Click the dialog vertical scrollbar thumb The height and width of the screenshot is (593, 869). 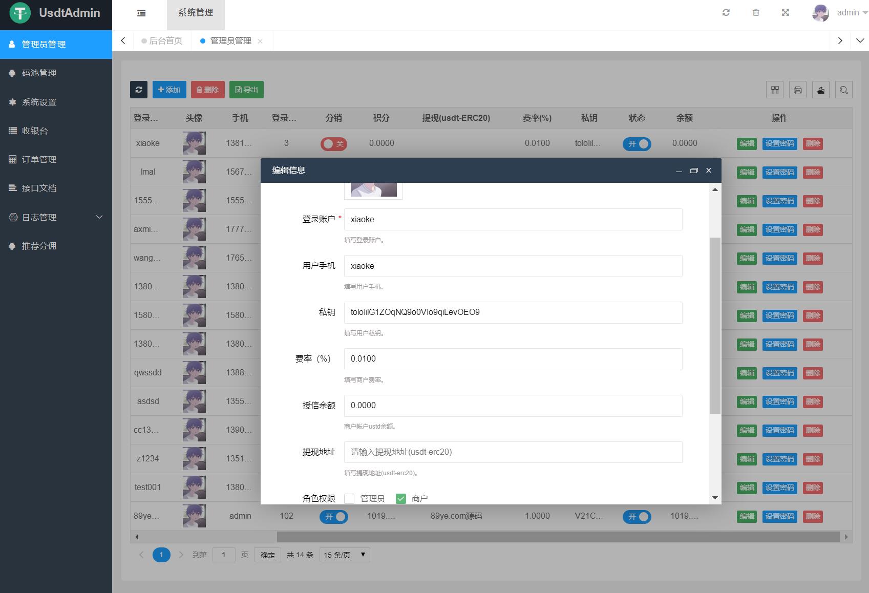[x=715, y=326]
